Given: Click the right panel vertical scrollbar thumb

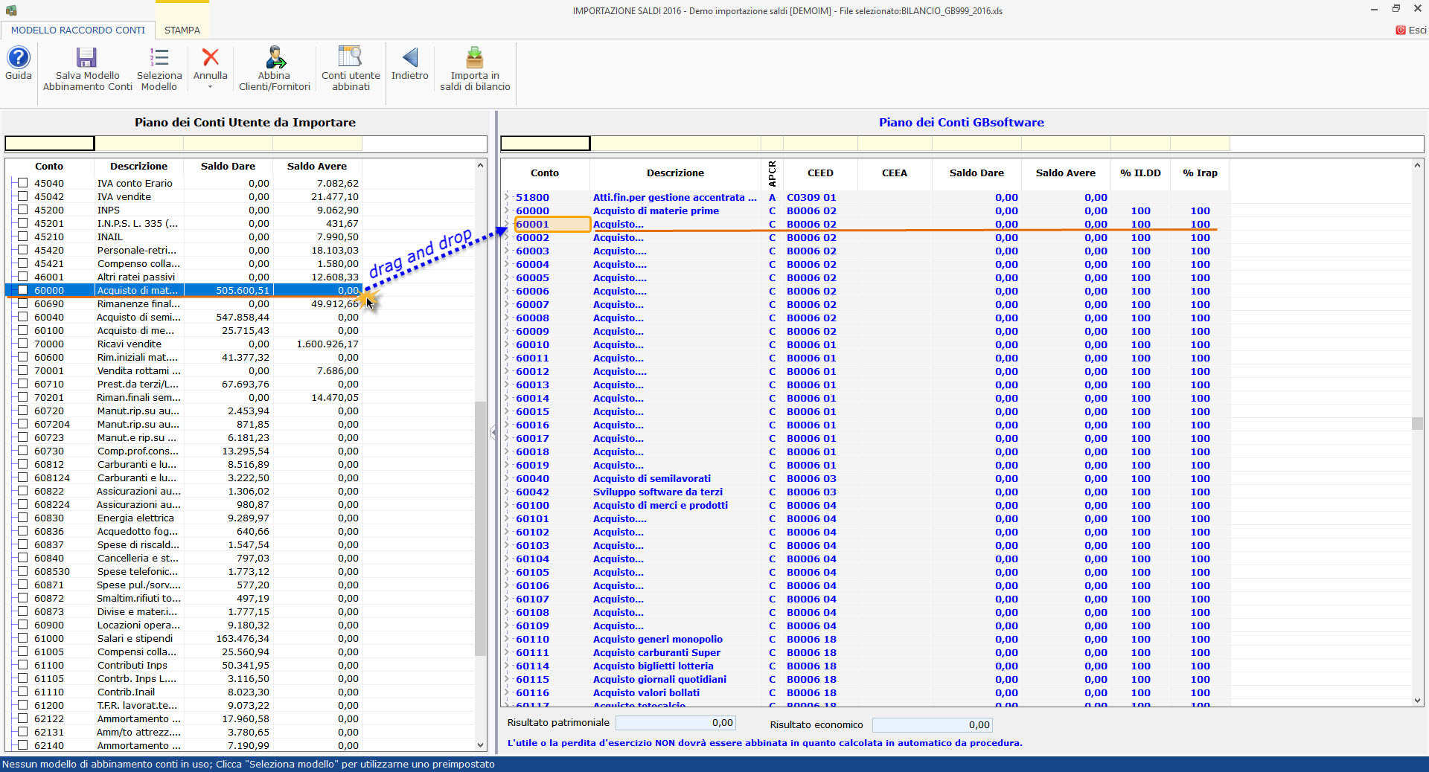Looking at the screenshot, I should 1417,423.
